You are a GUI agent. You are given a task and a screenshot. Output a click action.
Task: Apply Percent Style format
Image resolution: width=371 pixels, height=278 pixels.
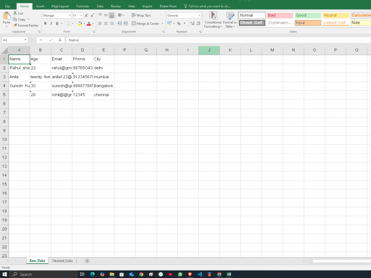tap(179, 23)
